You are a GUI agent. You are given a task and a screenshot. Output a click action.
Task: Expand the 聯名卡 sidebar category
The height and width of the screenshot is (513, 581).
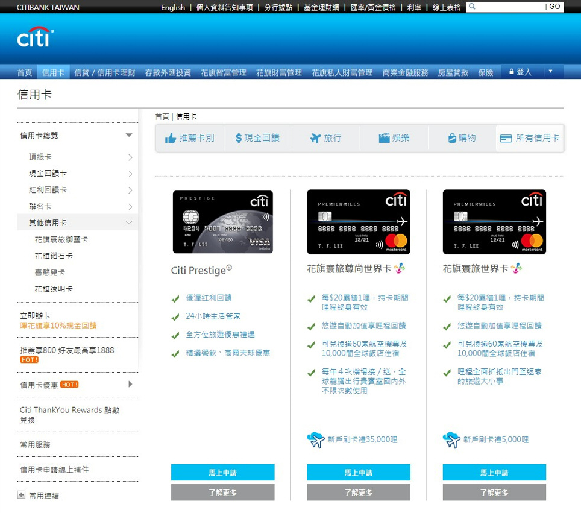(130, 206)
